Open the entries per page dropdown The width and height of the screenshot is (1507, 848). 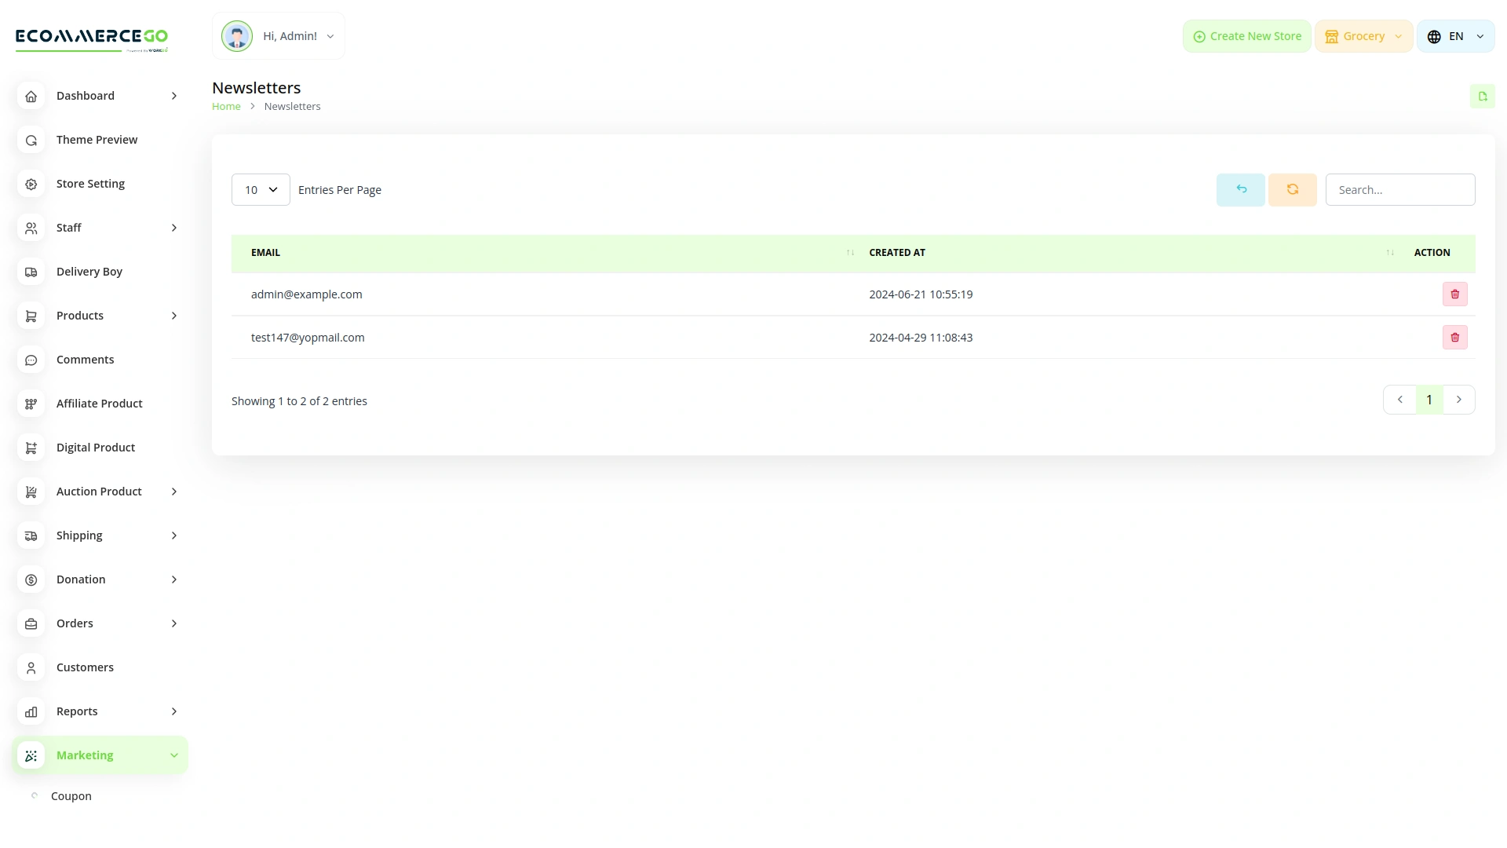pos(260,189)
